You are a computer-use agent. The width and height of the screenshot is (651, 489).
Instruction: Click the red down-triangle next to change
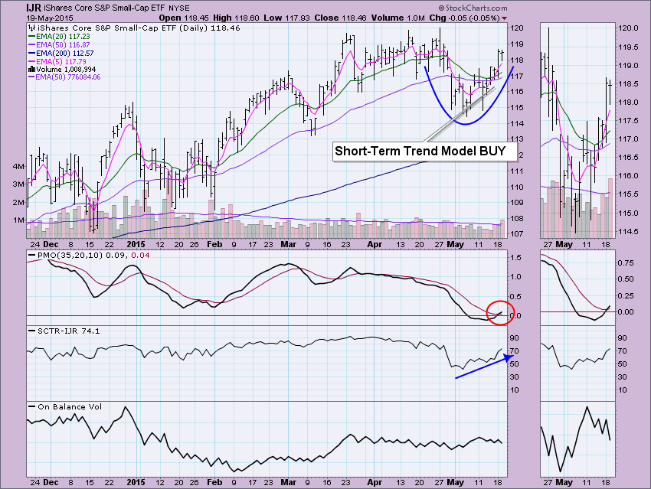[505, 18]
